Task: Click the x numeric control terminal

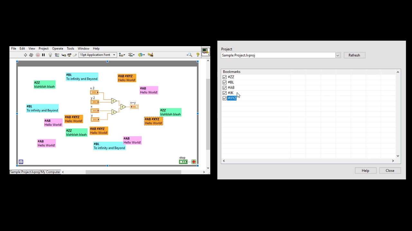Action: (x=95, y=111)
